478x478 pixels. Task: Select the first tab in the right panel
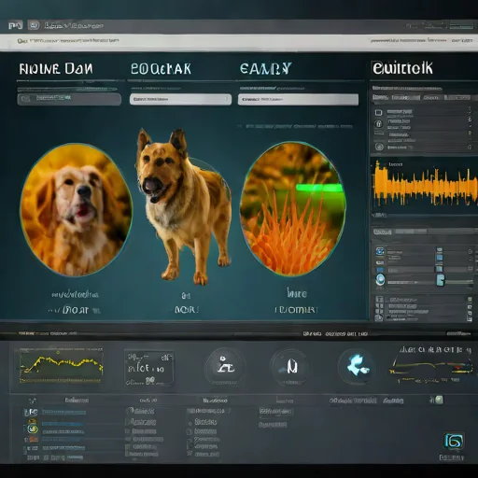pyautogui.click(x=380, y=97)
